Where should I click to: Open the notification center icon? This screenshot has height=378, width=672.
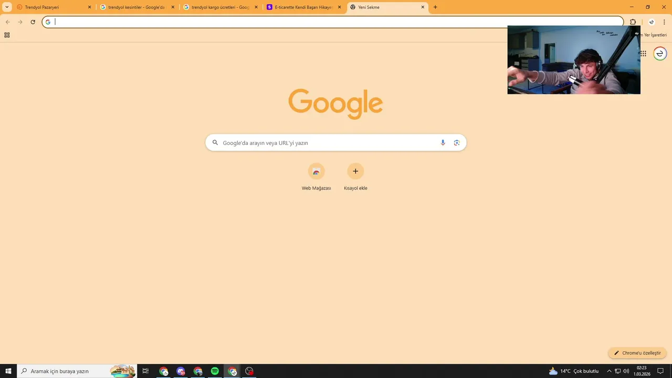(x=660, y=371)
